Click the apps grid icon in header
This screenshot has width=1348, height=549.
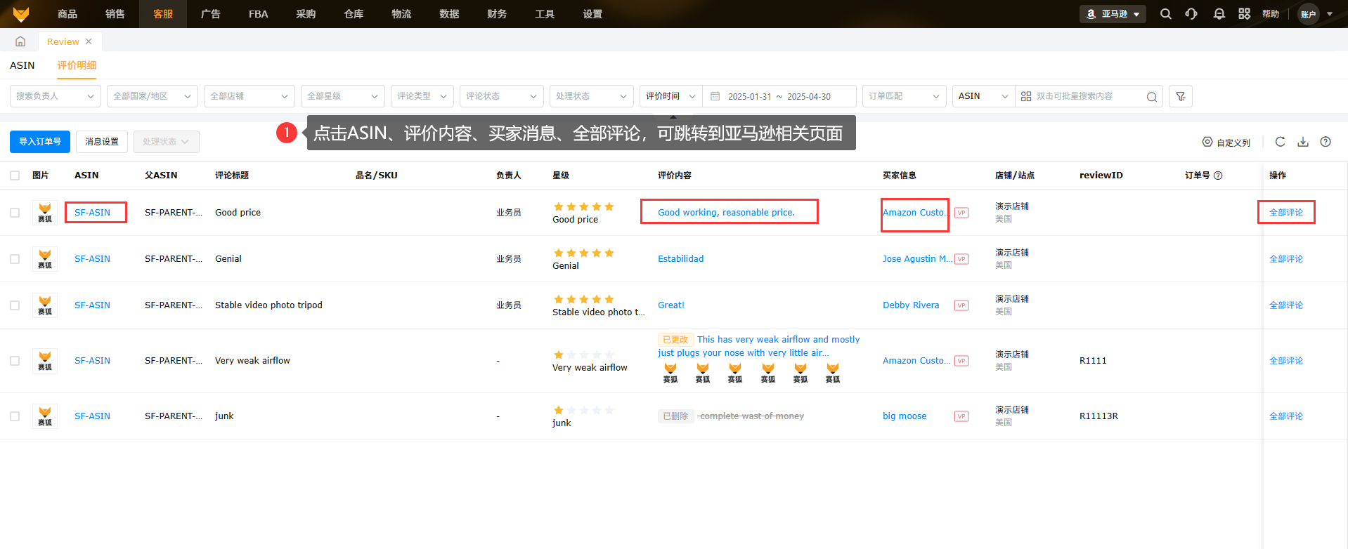pos(1244,14)
